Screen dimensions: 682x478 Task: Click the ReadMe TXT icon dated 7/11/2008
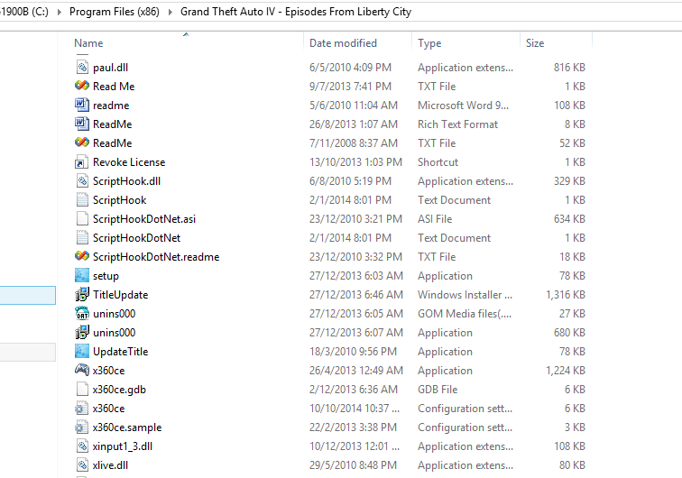click(82, 143)
